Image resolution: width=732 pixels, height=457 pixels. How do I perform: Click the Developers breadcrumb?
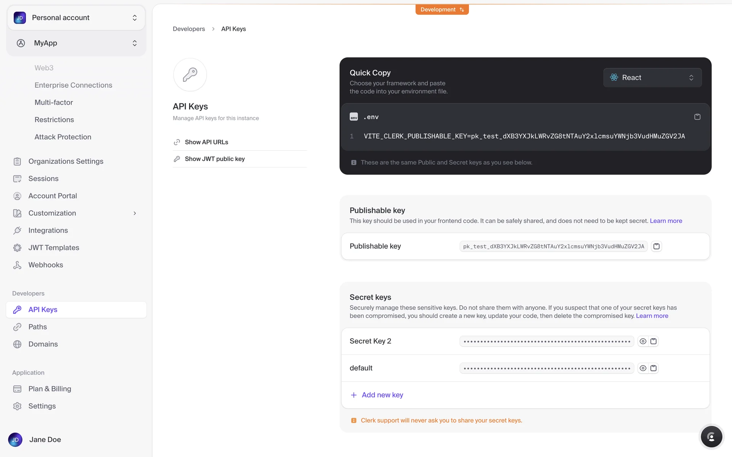189,29
